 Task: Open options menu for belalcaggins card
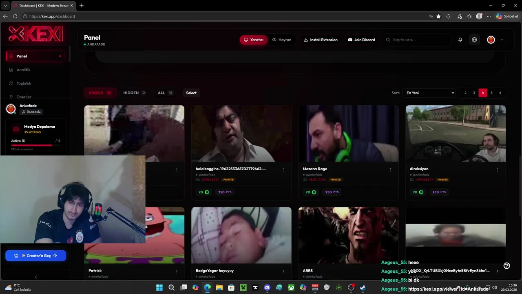[x=283, y=170]
